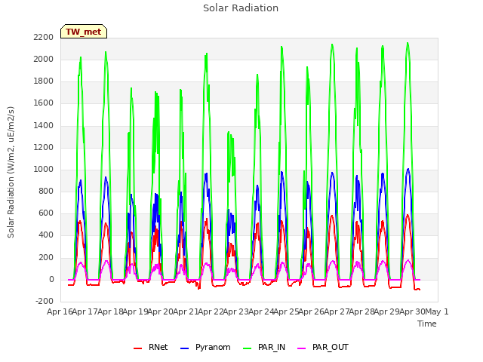The width and height of the screenshot is (483, 362).
Task: Click the RNet legend label
Action: tap(158, 347)
